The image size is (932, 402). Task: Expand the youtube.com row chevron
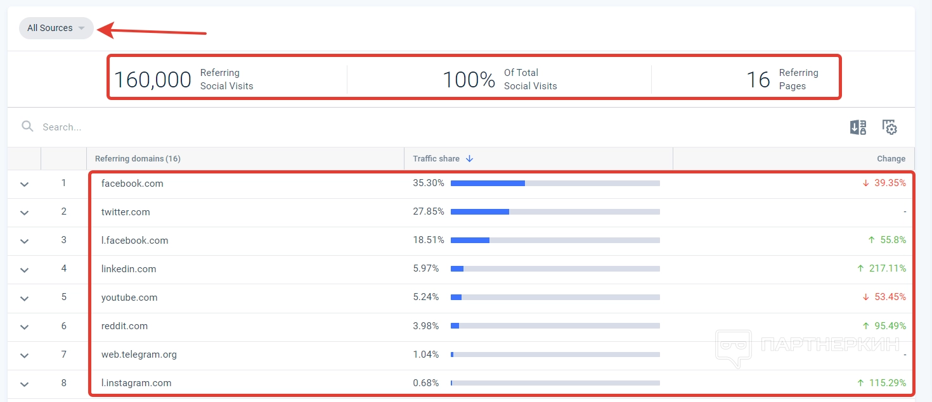point(24,298)
